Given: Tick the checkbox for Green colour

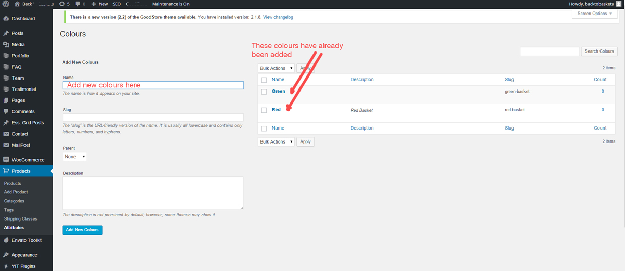Looking at the screenshot, I should (x=264, y=92).
